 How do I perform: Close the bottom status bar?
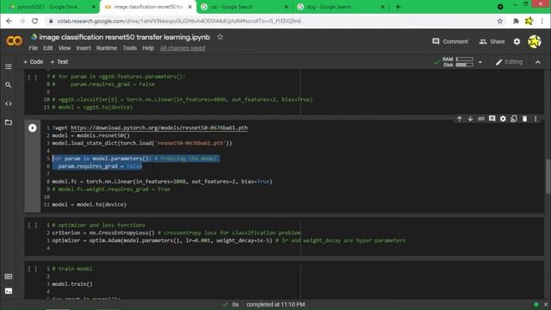click(x=546, y=304)
